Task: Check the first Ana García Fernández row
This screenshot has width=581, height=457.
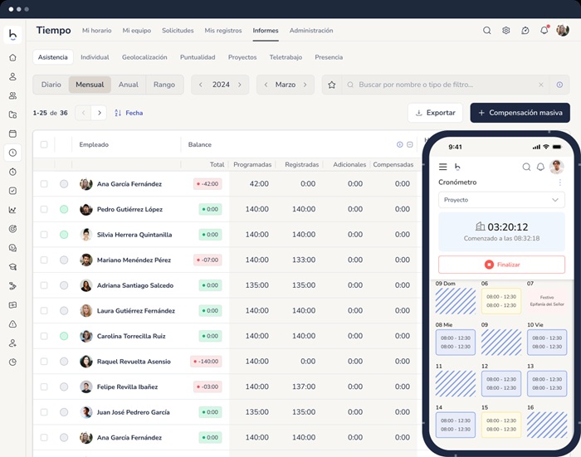Action: [x=44, y=183]
